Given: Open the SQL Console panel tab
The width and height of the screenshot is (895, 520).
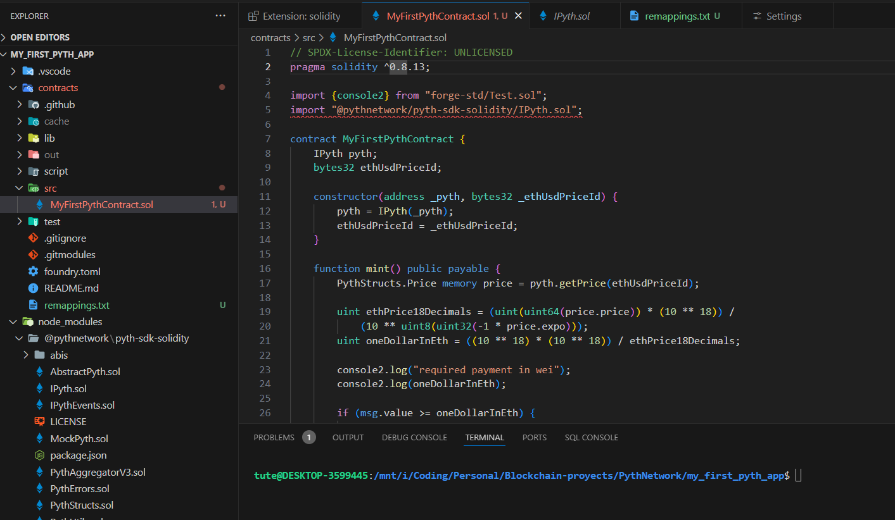Looking at the screenshot, I should pyautogui.click(x=592, y=437).
